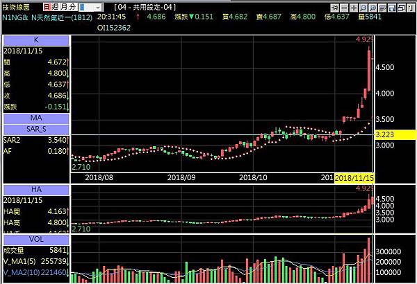417x284 pixels.
Task: Click the 2018/08 axis label
Action: [99, 177]
